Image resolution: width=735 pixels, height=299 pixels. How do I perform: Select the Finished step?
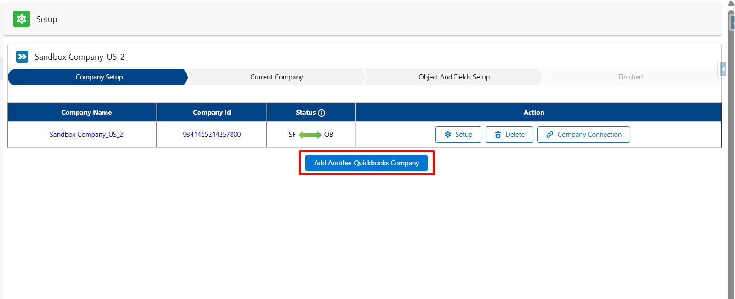[x=630, y=77]
